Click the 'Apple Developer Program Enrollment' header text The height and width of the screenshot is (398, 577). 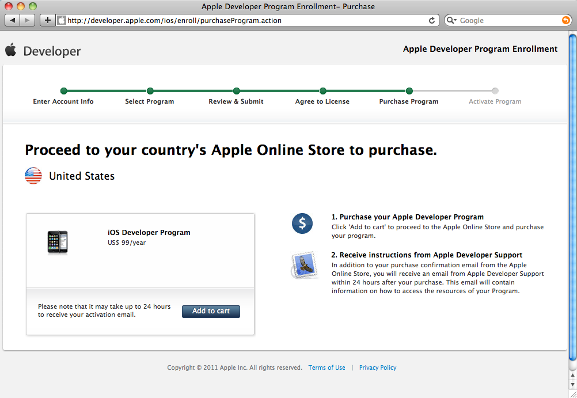(x=480, y=49)
